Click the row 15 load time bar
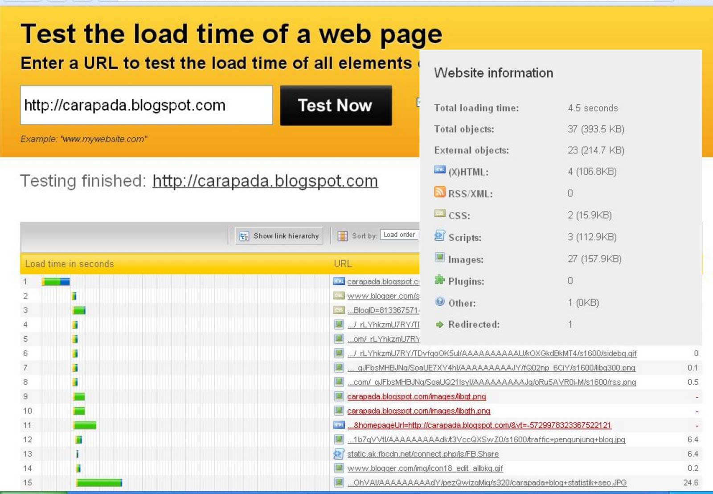The width and height of the screenshot is (713, 494). (x=99, y=482)
